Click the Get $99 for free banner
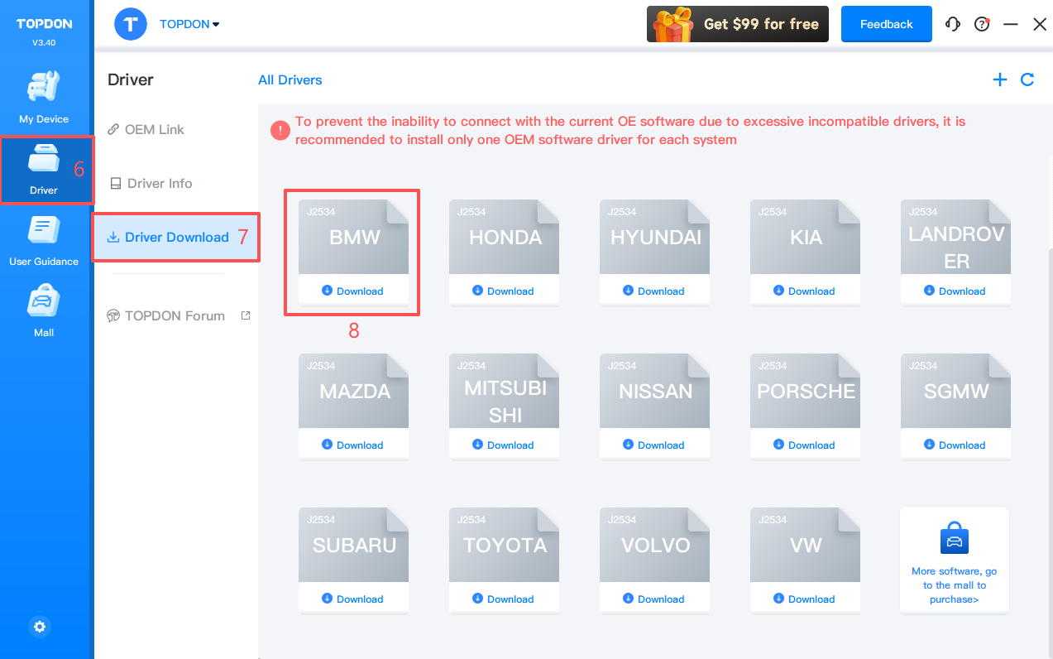Viewport: 1053px width, 659px height. click(x=738, y=24)
